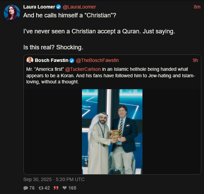This screenshot has height=194, width=204.
Task: Click Bosch Fawstin's verified badge
Action: (x=72, y=61)
